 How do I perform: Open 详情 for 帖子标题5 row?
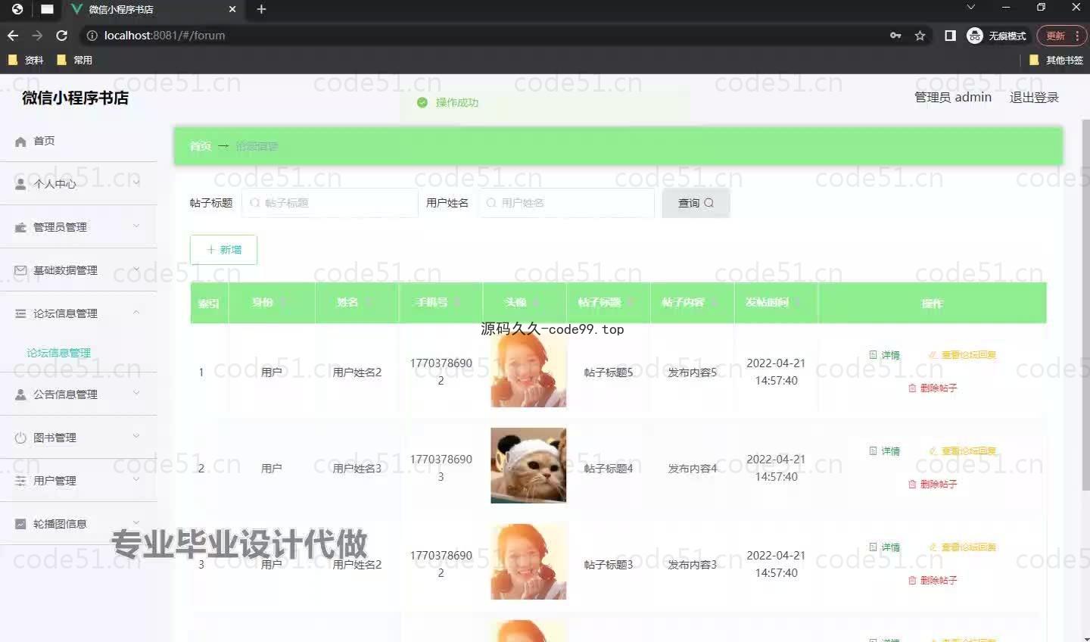click(885, 355)
